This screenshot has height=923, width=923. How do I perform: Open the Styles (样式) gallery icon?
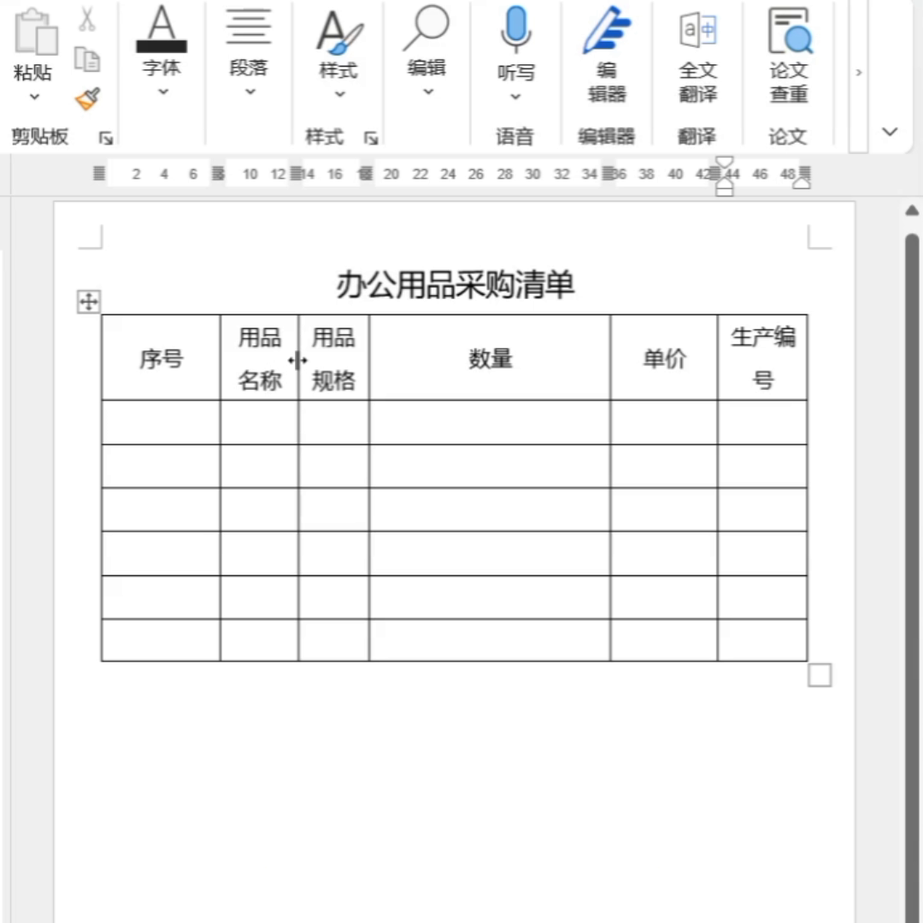point(339,32)
